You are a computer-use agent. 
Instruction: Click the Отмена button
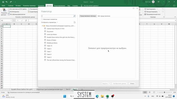tap(132, 84)
